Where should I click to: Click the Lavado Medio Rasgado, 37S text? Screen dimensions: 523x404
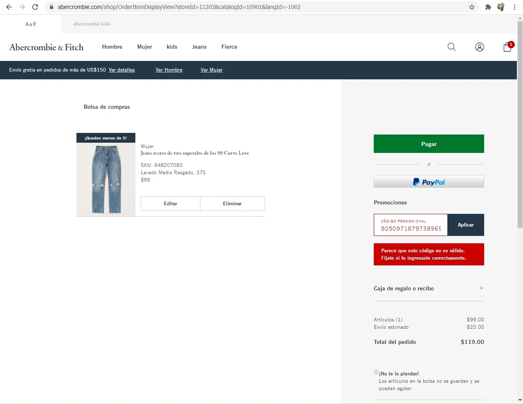coord(173,173)
